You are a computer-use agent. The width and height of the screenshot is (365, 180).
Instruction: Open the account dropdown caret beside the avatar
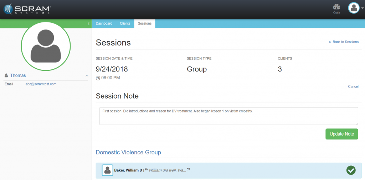pos(362,8)
